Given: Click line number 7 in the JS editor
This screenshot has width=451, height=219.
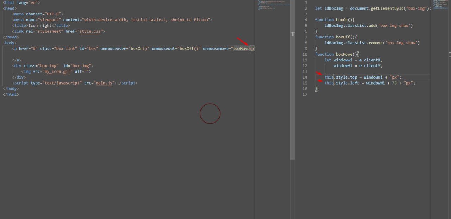Looking at the screenshot, I should 306,37.
